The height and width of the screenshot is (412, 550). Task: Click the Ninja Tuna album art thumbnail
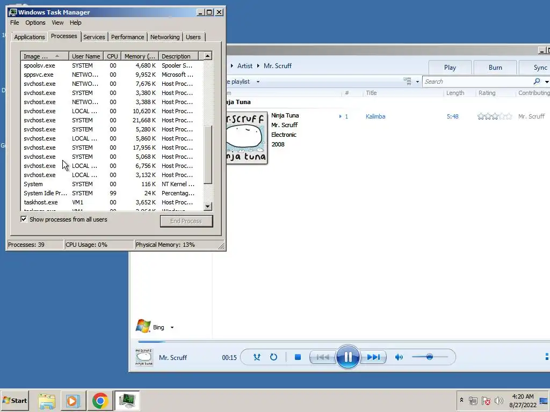click(247, 138)
